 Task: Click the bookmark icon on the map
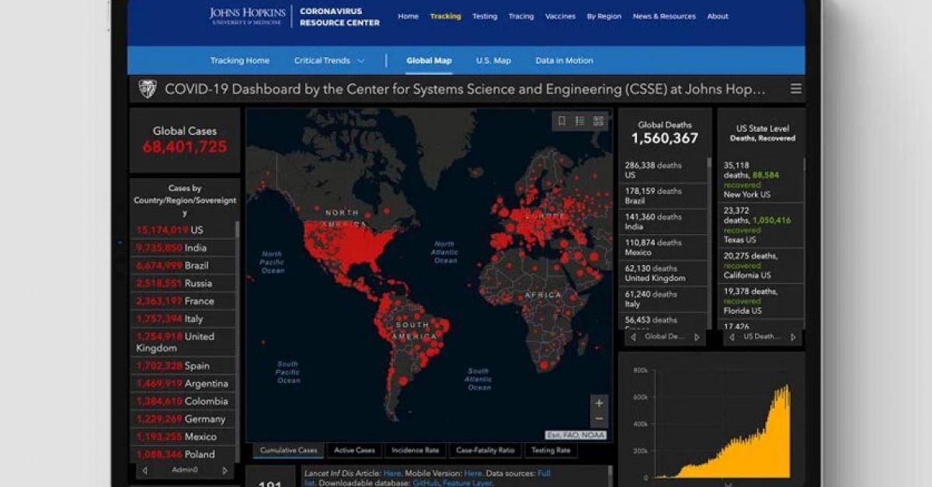[x=562, y=121]
